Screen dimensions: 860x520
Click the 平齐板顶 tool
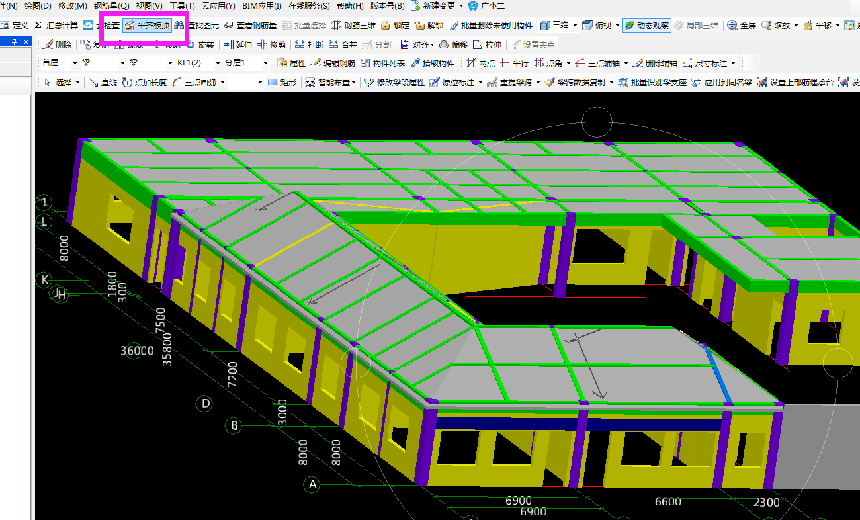point(147,26)
